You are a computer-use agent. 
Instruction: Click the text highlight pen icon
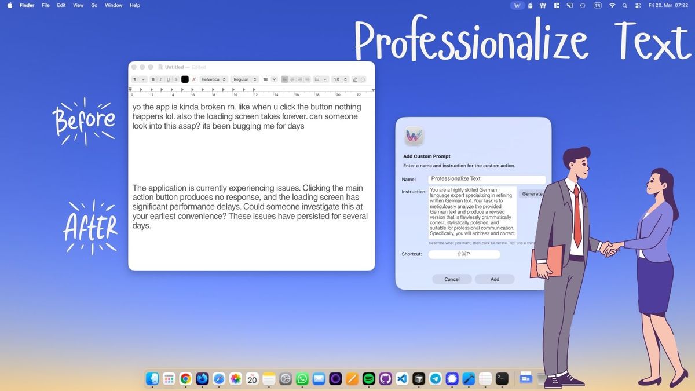[x=355, y=79]
